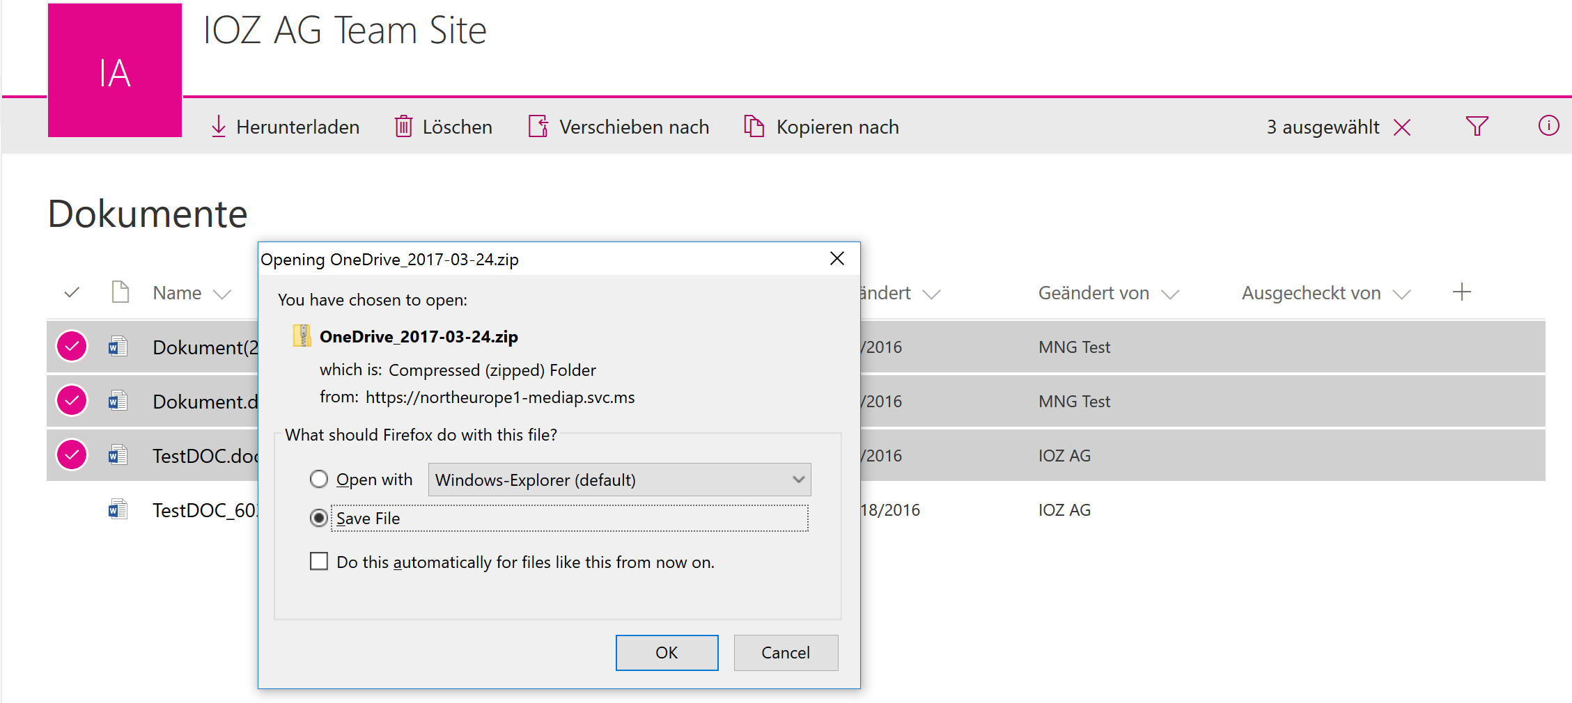This screenshot has width=1572, height=703.
Task: Click the Save File option label
Action: [368, 518]
